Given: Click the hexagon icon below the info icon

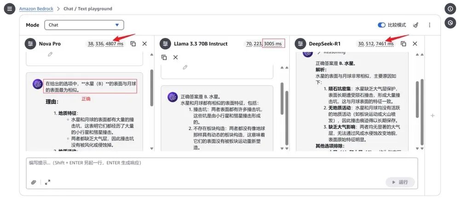Looking at the screenshot, I should (450, 23).
